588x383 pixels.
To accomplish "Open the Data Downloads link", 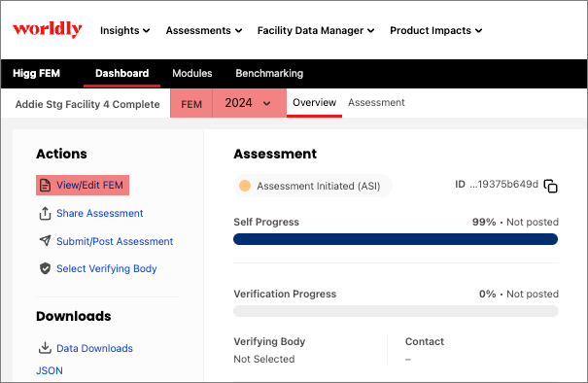I will pos(94,348).
